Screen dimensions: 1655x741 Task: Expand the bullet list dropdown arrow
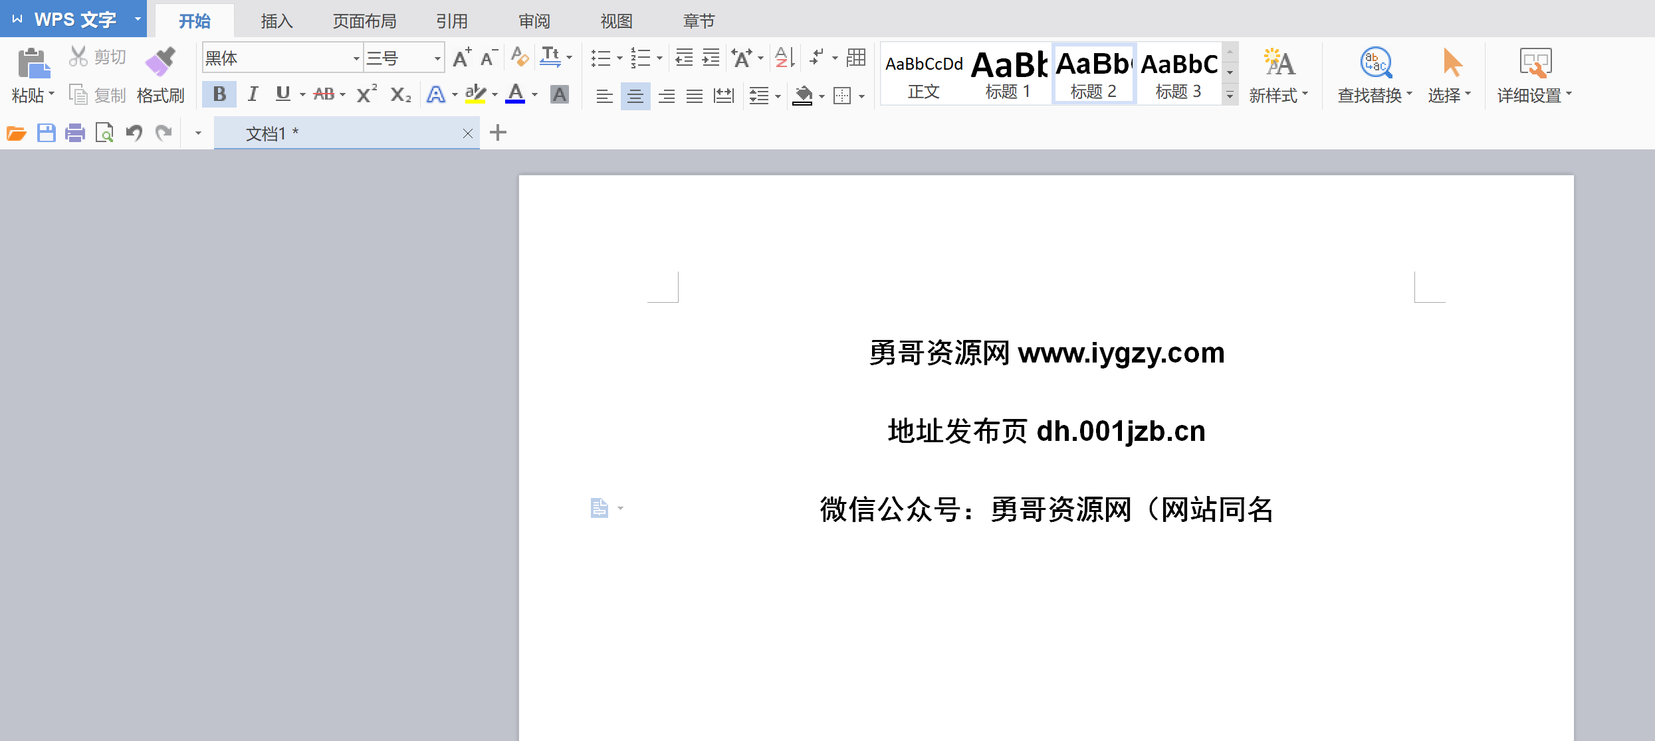coord(619,58)
